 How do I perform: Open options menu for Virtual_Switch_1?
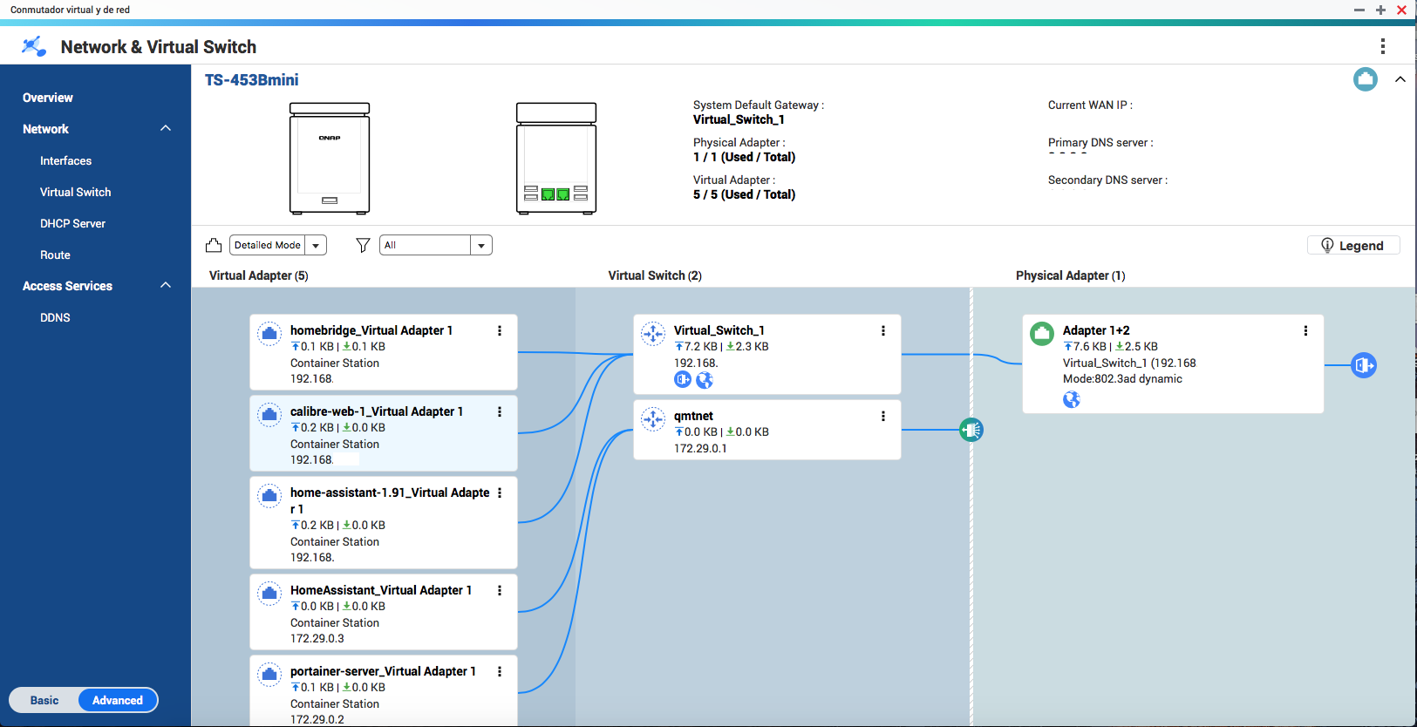click(883, 331)
